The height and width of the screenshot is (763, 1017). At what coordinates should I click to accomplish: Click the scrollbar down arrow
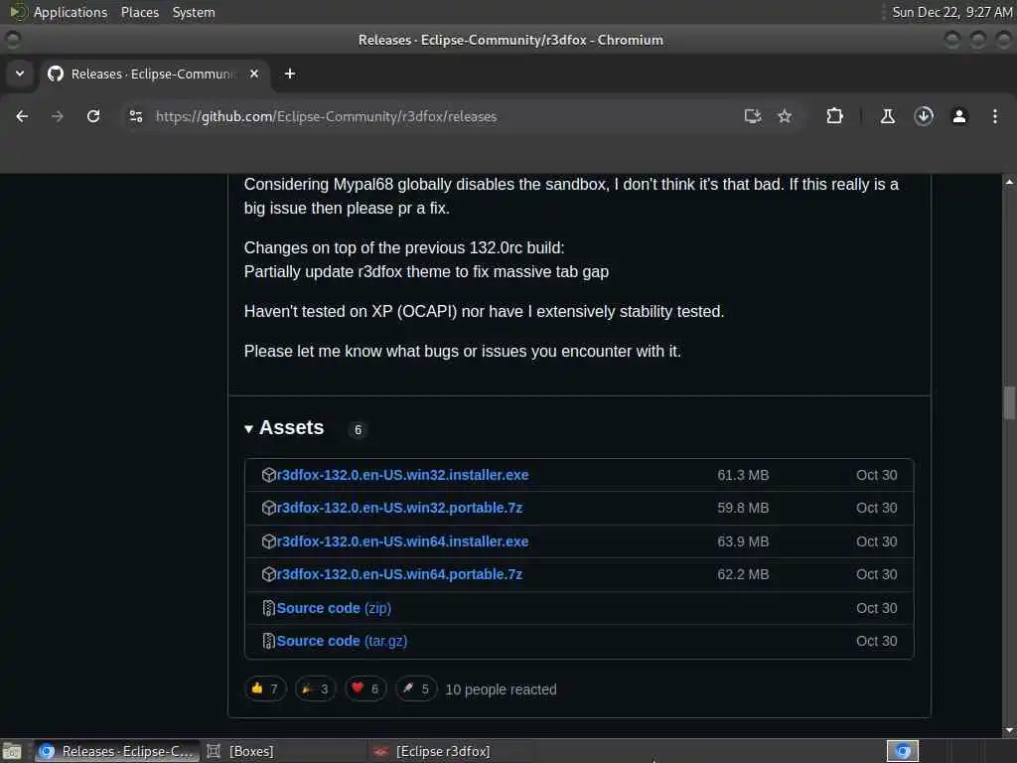pyautogui.click(x=1009, y=730)
